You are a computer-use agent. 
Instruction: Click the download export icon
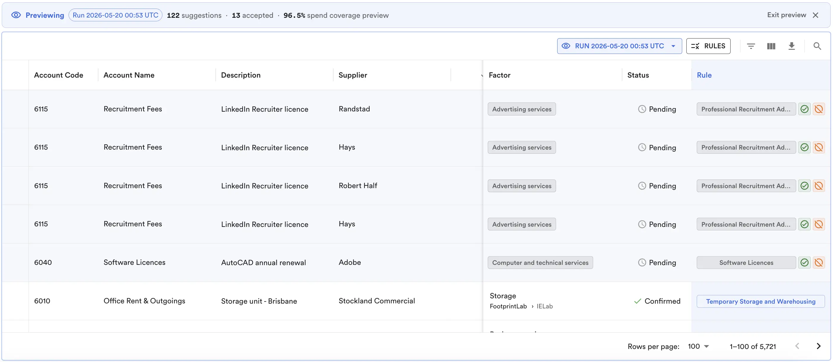[x=791, y=46]
